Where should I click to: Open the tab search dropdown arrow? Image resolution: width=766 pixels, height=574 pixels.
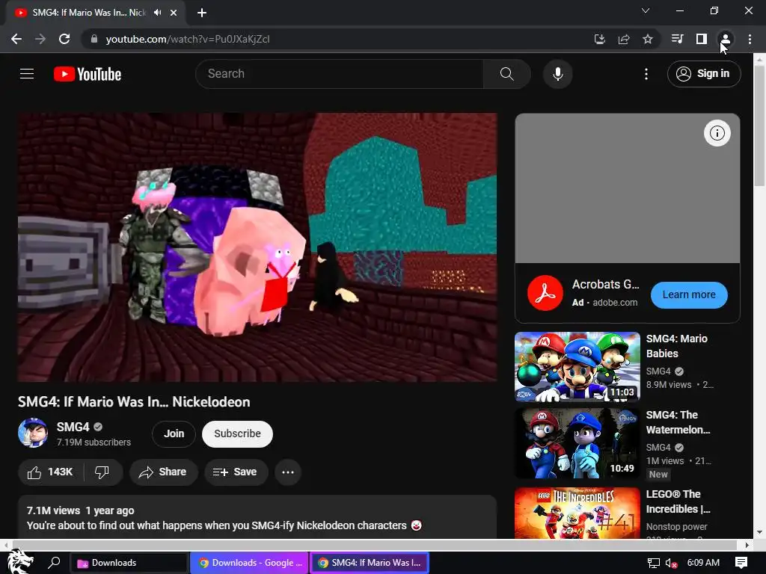(646, 10)
